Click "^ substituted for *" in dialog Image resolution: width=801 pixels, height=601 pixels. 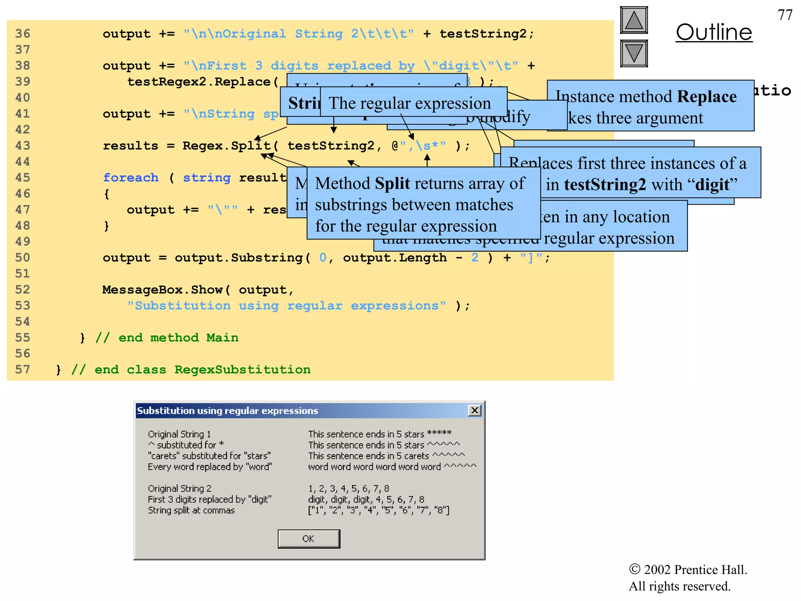tap(186, 445)
